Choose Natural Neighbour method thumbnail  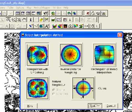tap(37, 88)
